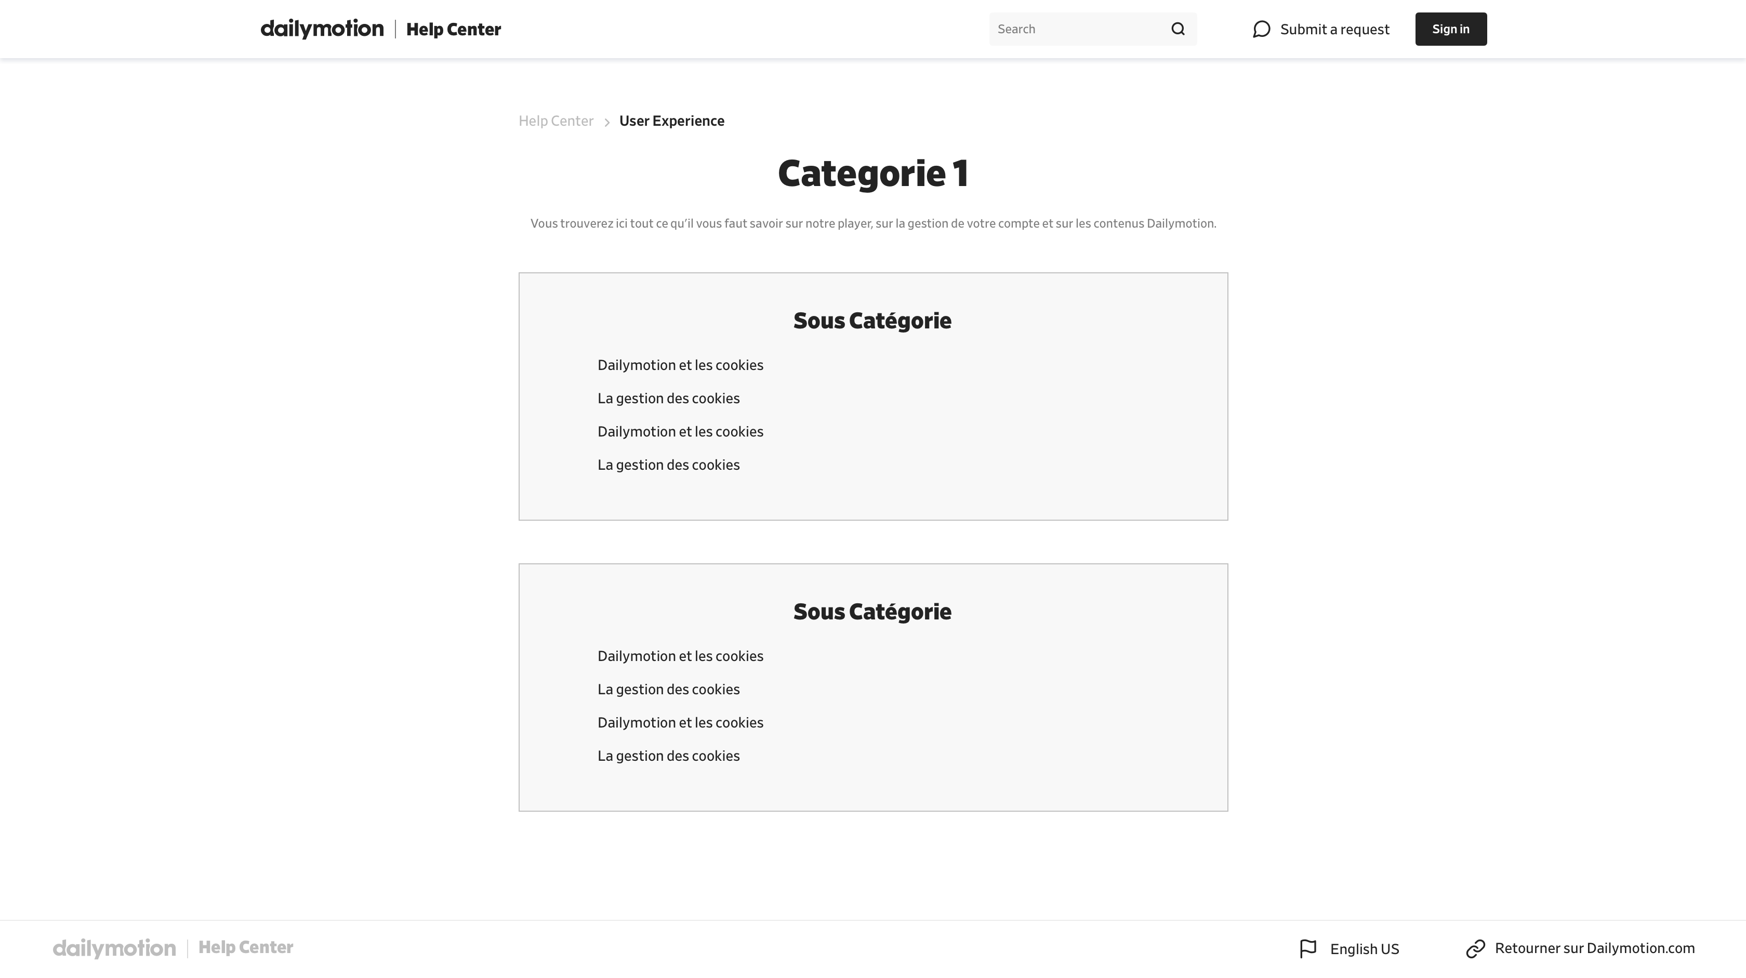
Task: Click the Categorie 1 page title
Action: click(873, 174)
